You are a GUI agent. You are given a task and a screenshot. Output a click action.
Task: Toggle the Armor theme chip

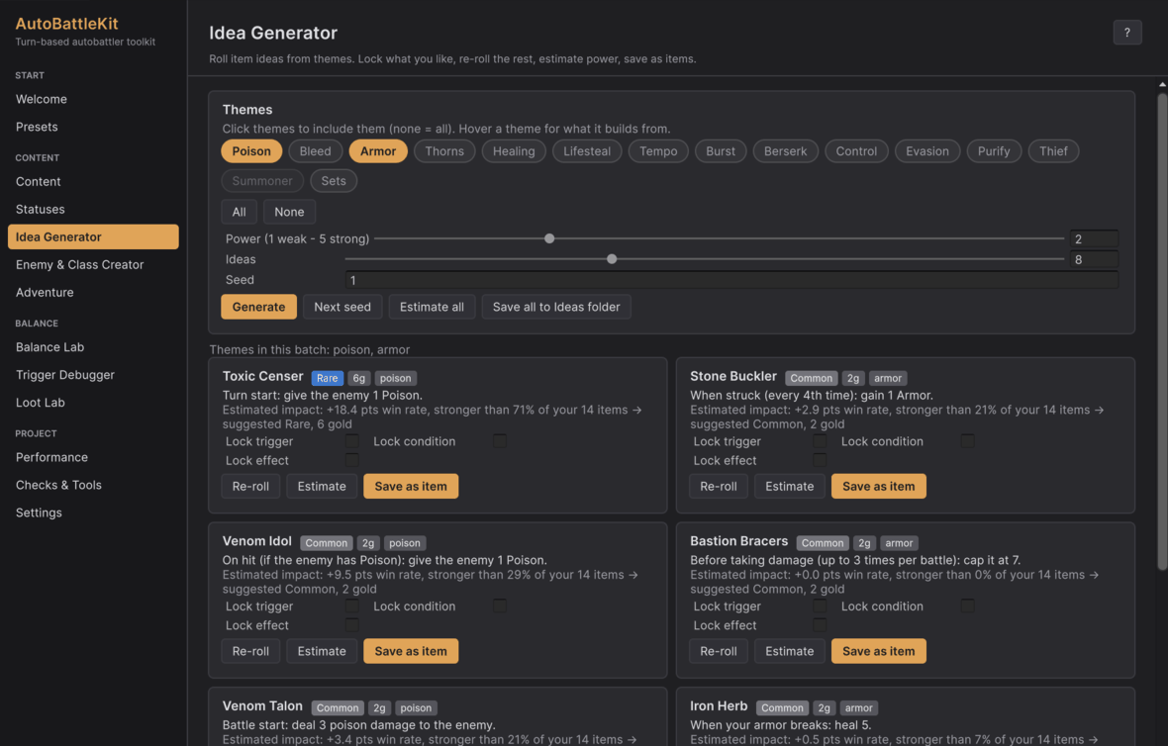pos(378,151)
